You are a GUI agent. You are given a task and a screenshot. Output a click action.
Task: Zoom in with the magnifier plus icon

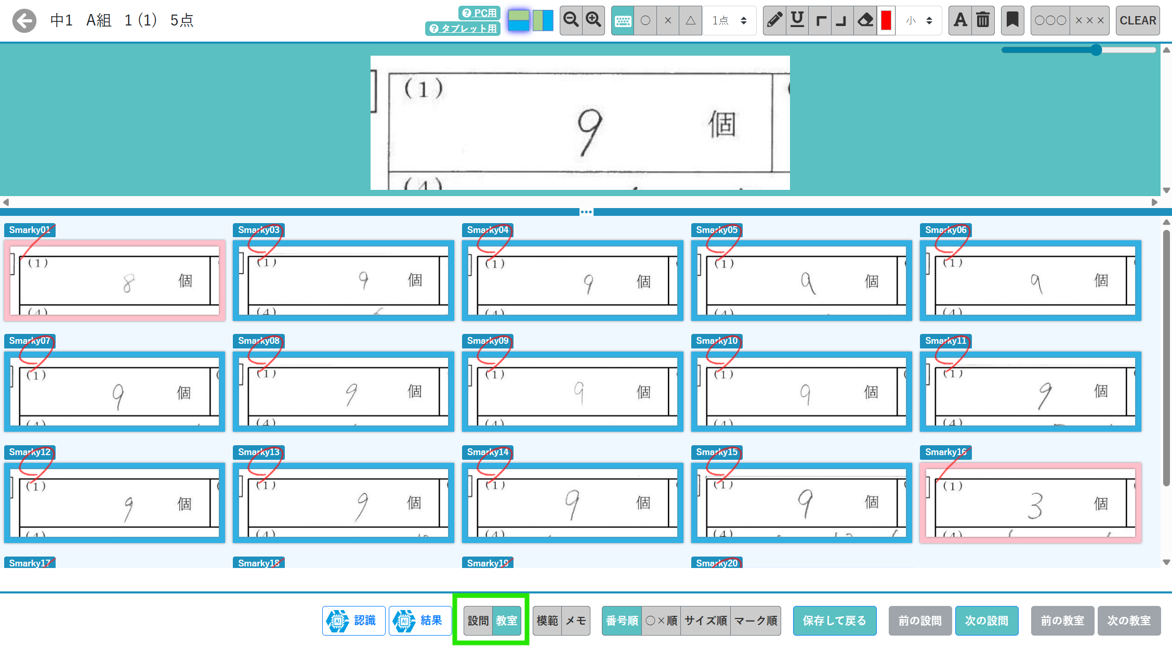[x=593, y=20]
